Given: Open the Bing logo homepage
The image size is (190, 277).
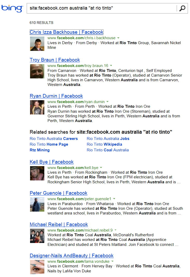Looking at the screenshot, I should coord(12,8).
